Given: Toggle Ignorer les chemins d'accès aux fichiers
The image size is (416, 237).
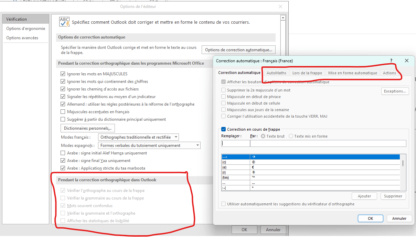Looking at the screenshot, I should click(x=63, y=89).
